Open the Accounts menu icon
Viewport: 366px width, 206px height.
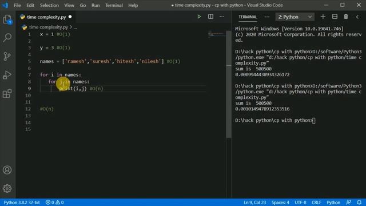(7, 170)
